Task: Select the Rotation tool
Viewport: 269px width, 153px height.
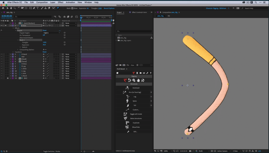Action: click(19, 8)
